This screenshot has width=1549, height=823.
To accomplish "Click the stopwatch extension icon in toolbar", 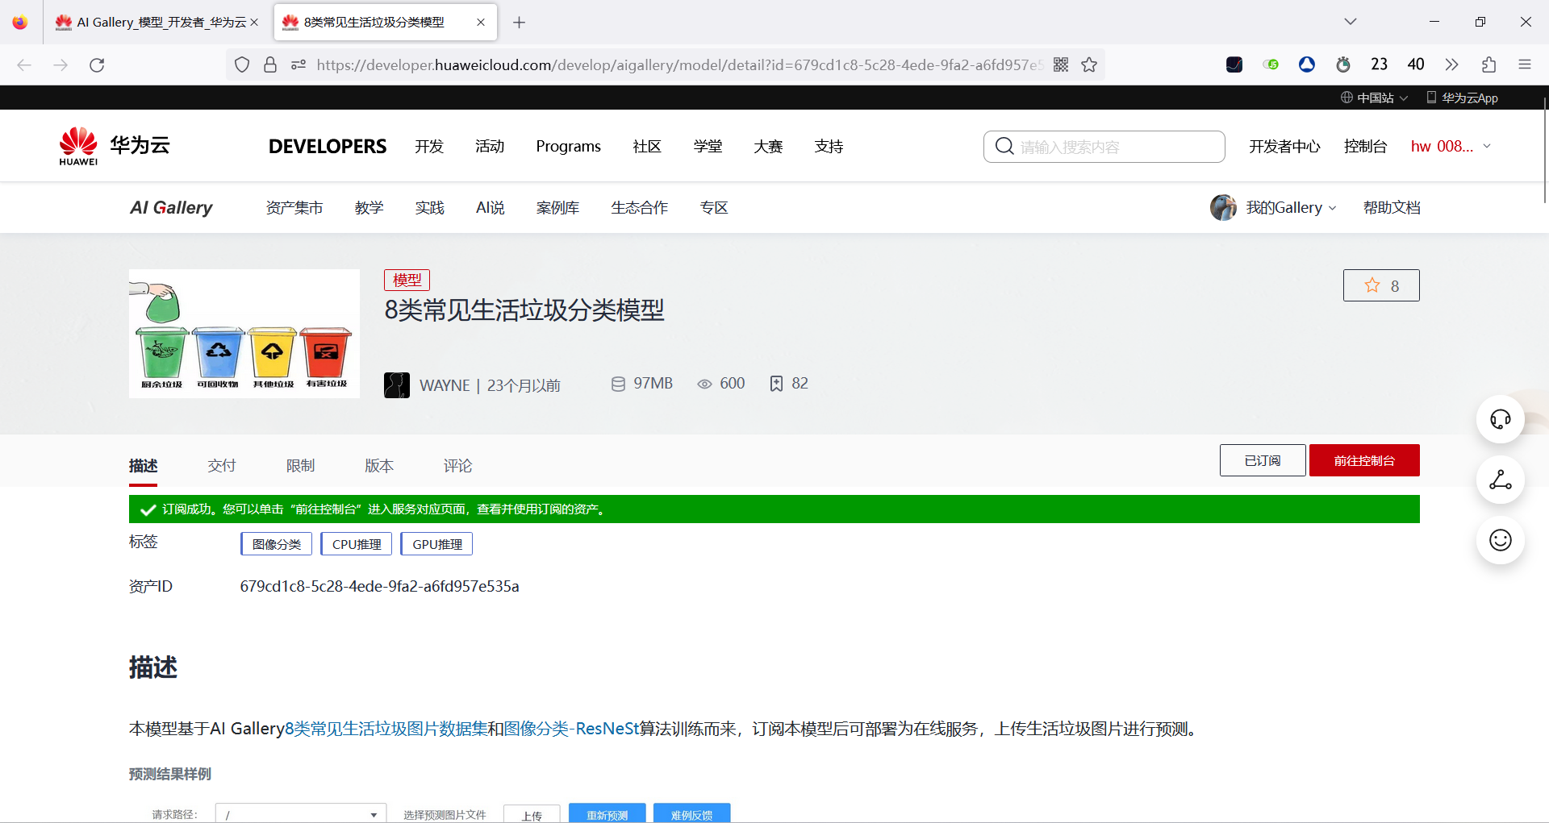I will pyautogui.click(x=1343, y=64).
